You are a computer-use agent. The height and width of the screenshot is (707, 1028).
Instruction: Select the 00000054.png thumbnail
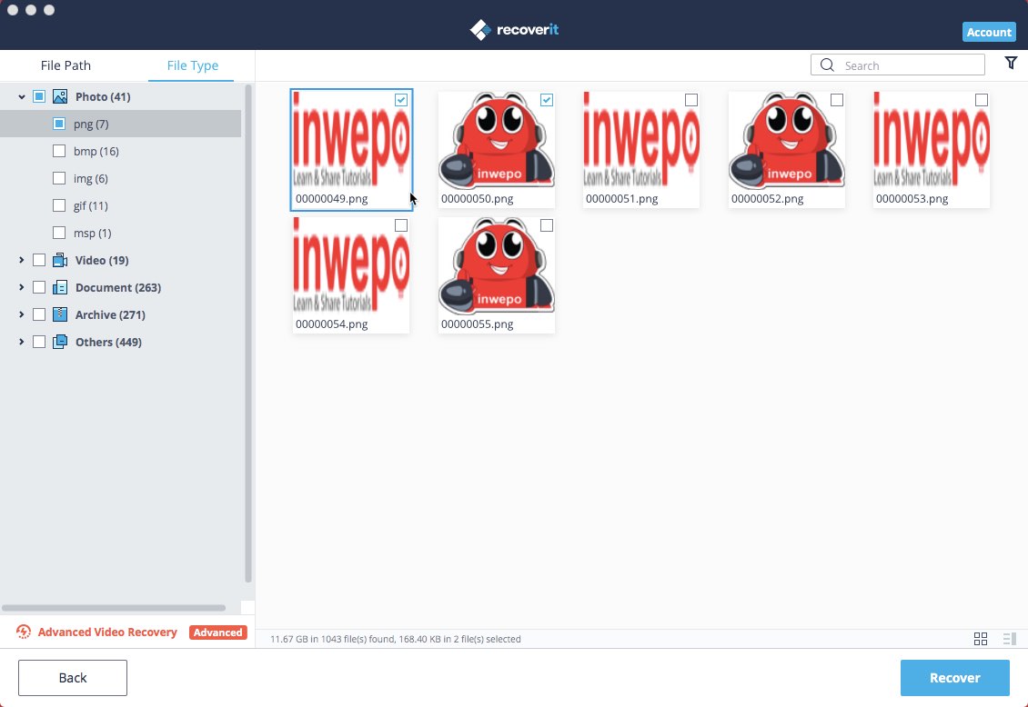(x=351, y=275)
